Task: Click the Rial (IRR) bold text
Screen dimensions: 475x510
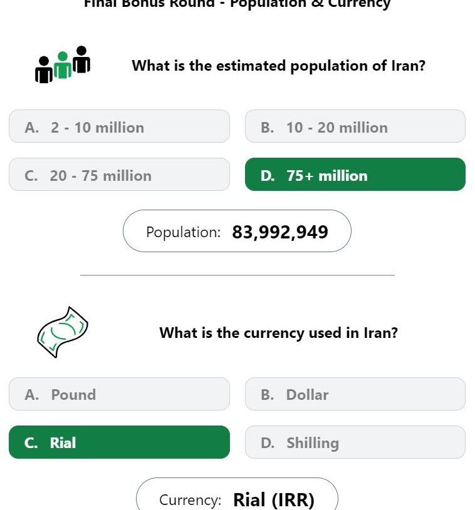Action: (x=274, y=500)
